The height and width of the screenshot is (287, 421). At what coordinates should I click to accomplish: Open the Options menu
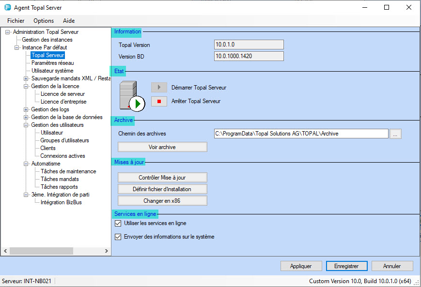[x=44, y=21]
